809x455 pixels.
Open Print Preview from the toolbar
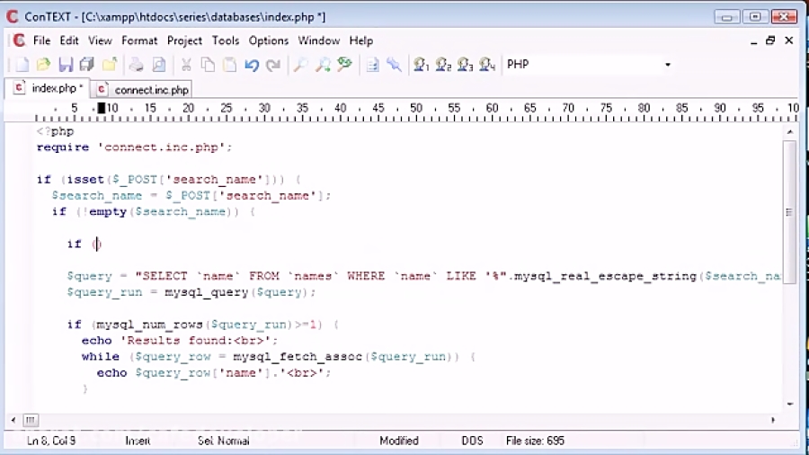[159, 65]
